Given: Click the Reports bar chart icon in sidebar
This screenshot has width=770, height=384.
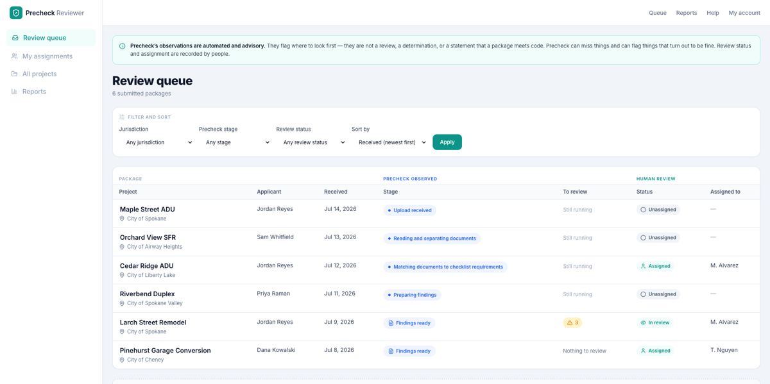Looking at the screenshot, I should pyautogui.click(x=15, y=92).
